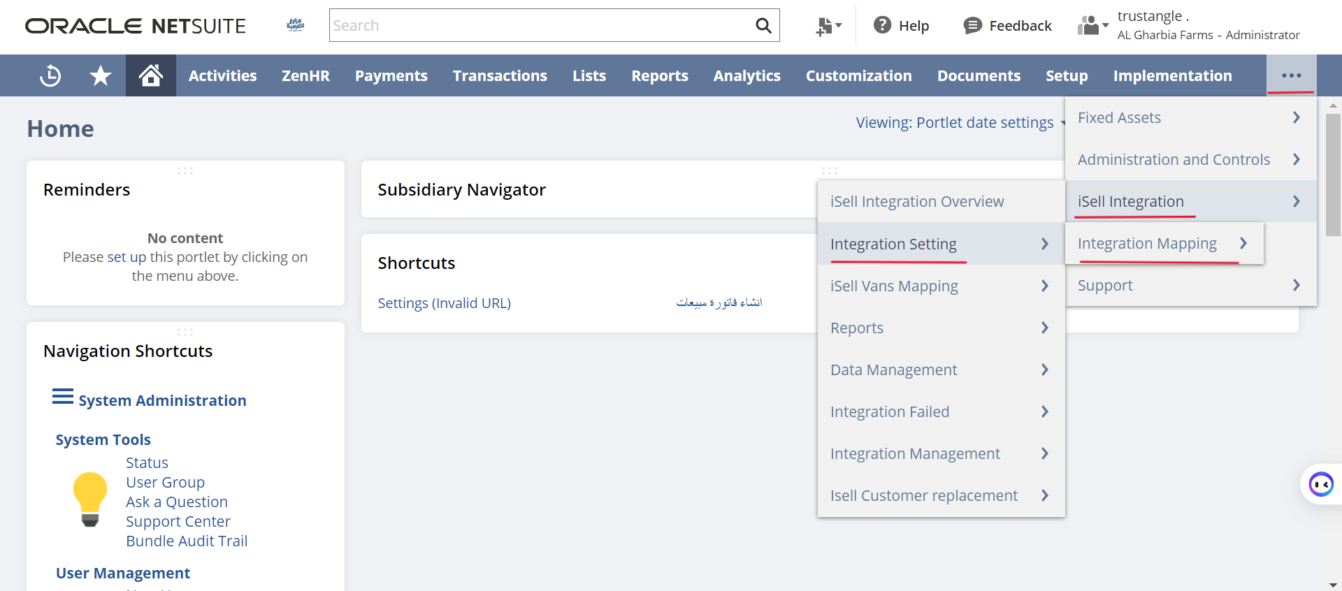The width and height of the screenshot is (1342, 591).
Task: Open the Lists menu
Action: pos(589,75)
